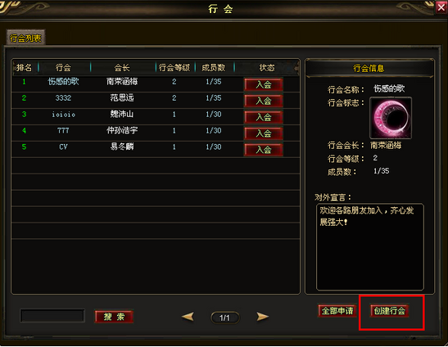
Task: Sort by 成员数 column header
Action: point(214,68)
